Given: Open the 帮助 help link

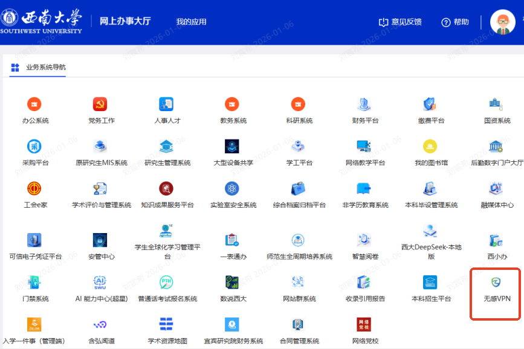Looking at the screenshot, I should (x=454, y=22).
